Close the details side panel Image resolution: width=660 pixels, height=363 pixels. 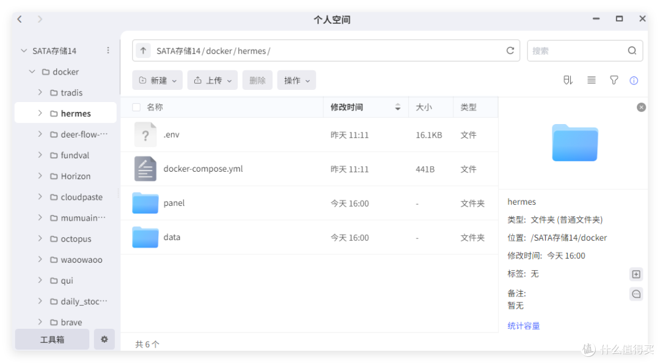[641, 108]
